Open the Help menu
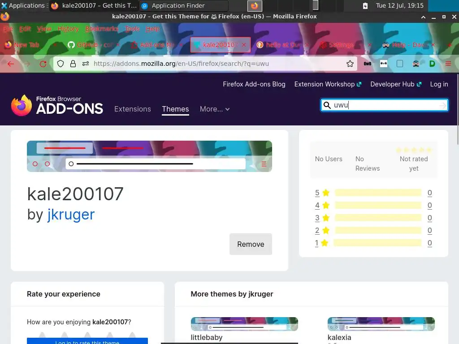 click(152, 29)
